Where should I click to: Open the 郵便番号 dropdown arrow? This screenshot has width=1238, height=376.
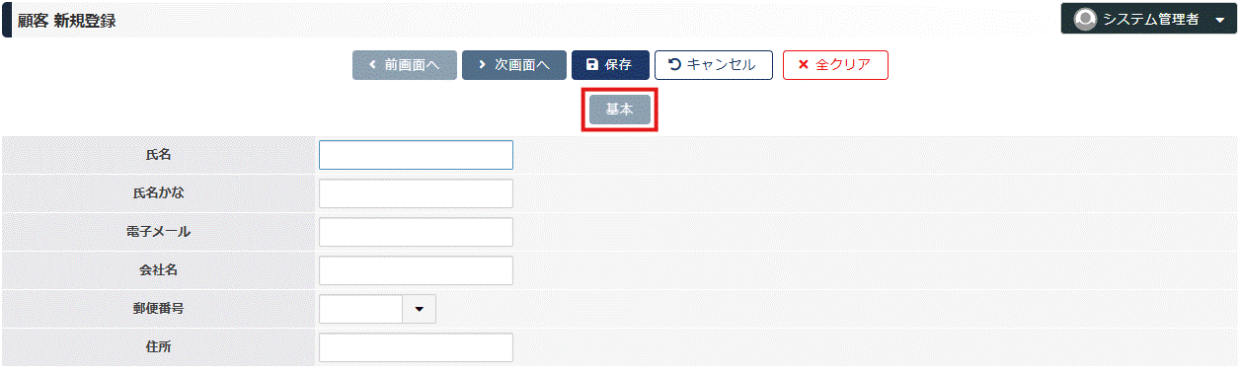tap(419, 309)
